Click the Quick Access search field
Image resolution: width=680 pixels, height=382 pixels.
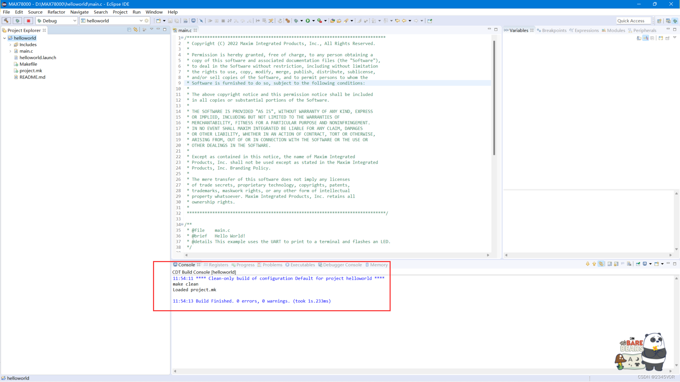click(634, 21)
